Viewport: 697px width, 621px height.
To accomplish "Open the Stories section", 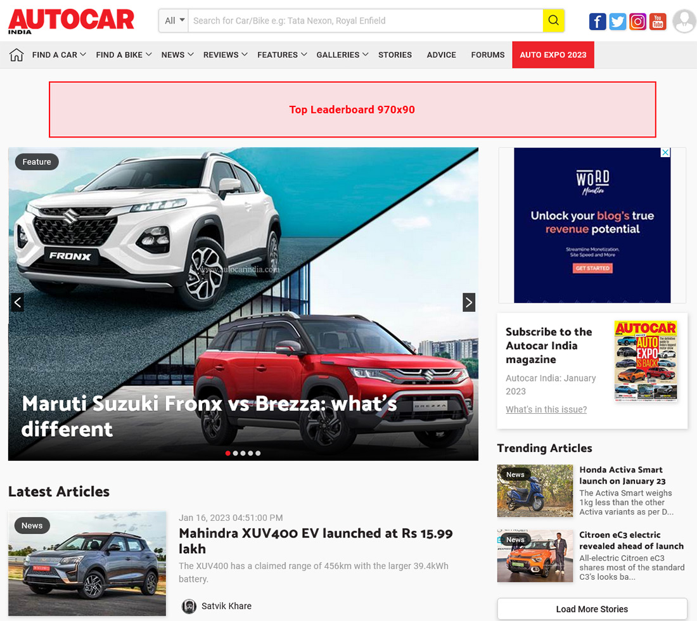I will (x=395, y=54).
